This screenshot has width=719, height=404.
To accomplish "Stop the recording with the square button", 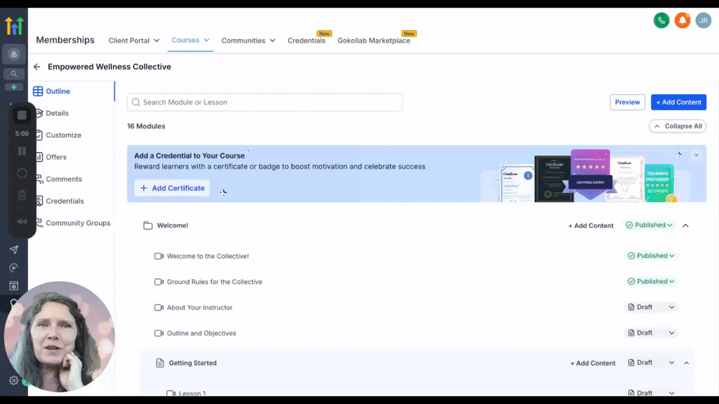I will 22,116.
